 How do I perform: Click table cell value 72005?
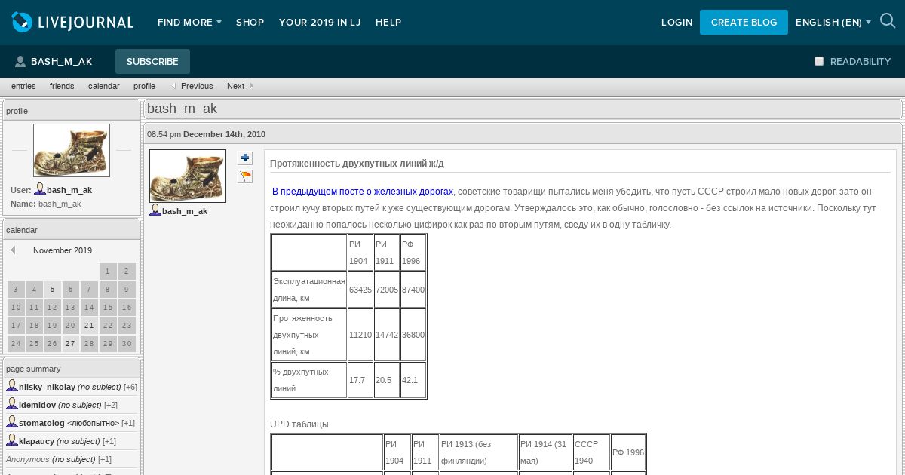(x=387, y=290)
